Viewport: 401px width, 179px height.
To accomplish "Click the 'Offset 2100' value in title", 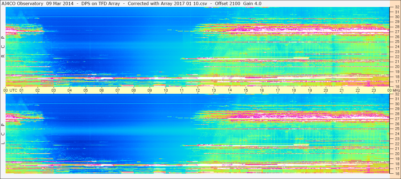I will pyautogui.click(x=228, y=3).
